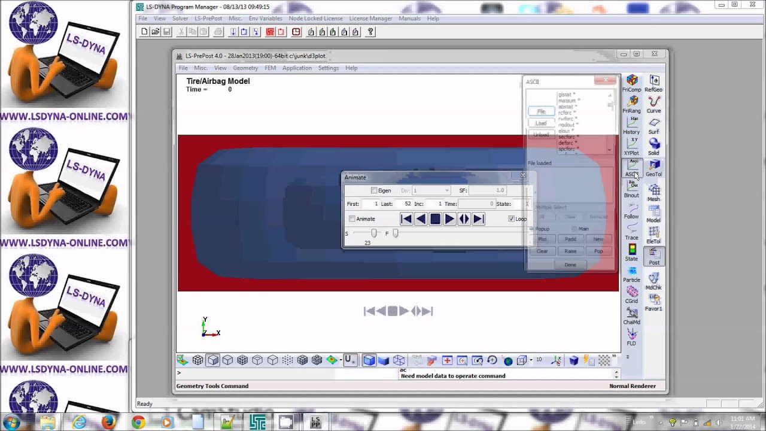The height and width of the screenshot is (431, 766).
Task: Open the CGrid panel
Action: tap(631, 295)
